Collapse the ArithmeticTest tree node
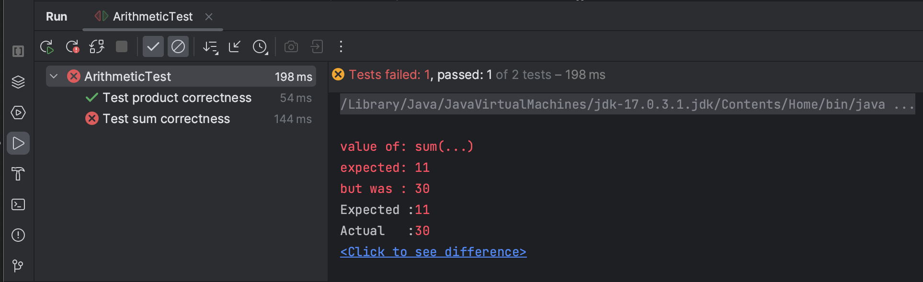 (54, 76)
